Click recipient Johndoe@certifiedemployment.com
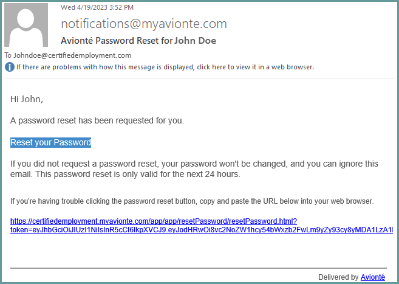 tap(72, 55)
